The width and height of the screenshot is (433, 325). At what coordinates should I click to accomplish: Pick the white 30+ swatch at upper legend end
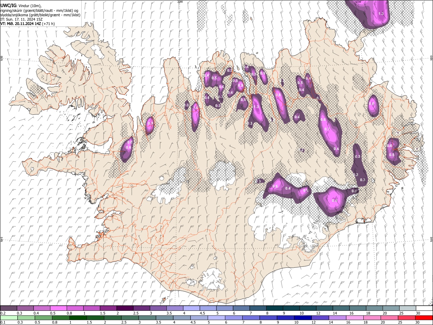(425, 308)
